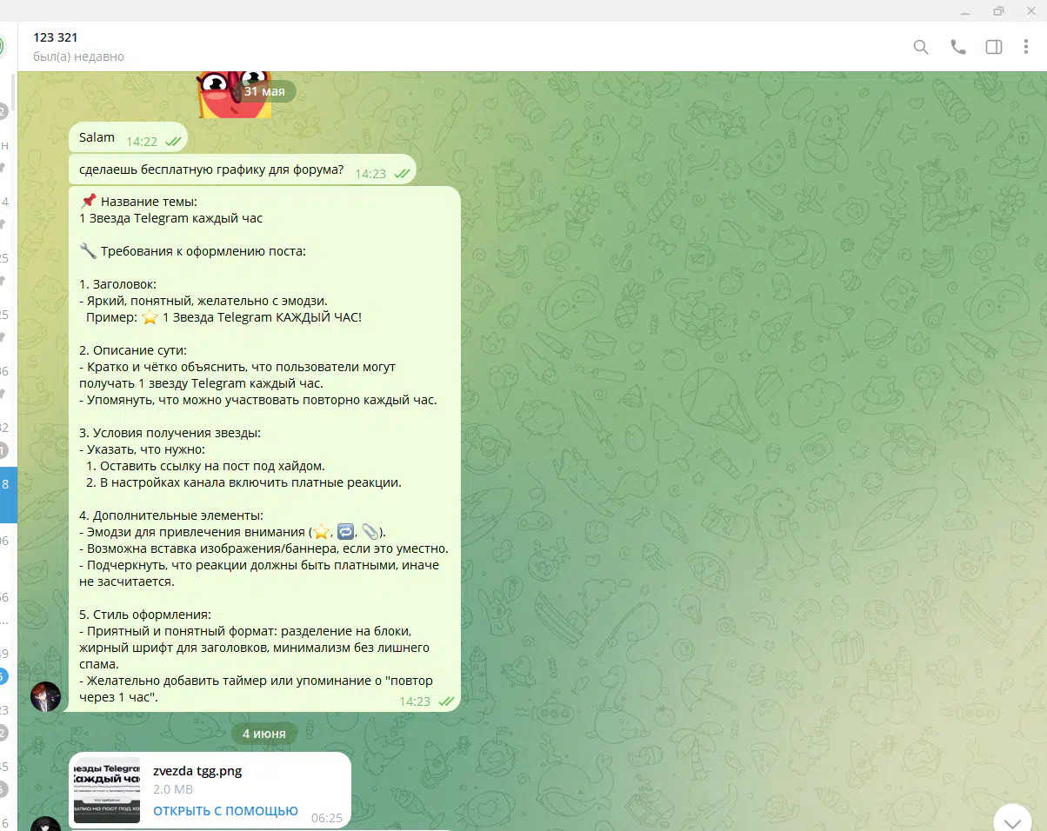Open the zvezda tgg.png image thumbnail
This screenshot has height=831, width=1047.
click(x=107, y=790)
